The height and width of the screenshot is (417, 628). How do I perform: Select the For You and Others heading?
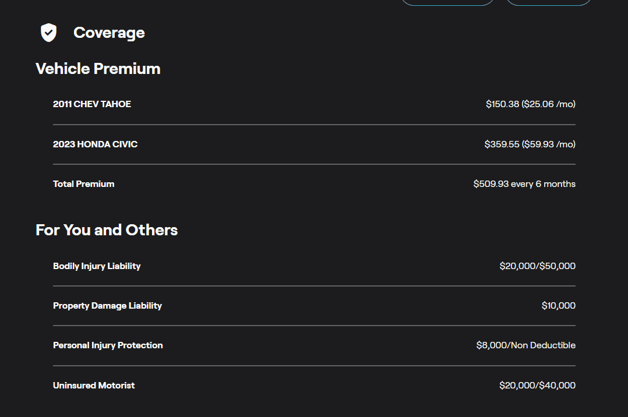[x=107, y=230]
